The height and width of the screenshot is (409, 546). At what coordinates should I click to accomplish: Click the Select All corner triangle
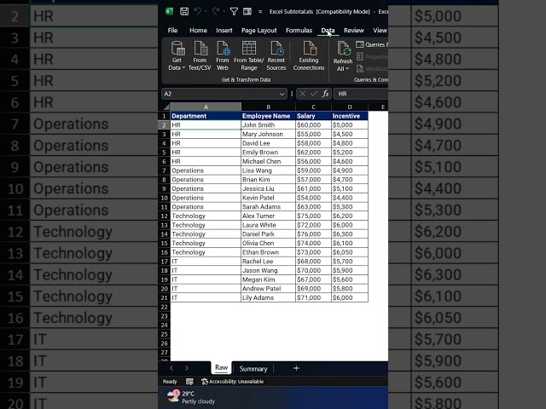(166, 107)
